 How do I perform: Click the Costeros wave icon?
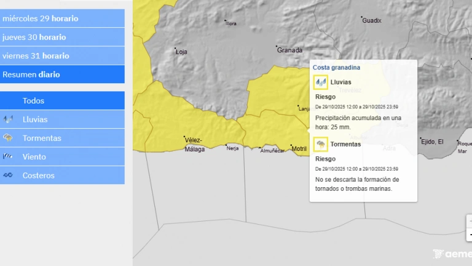pos(9,175)
